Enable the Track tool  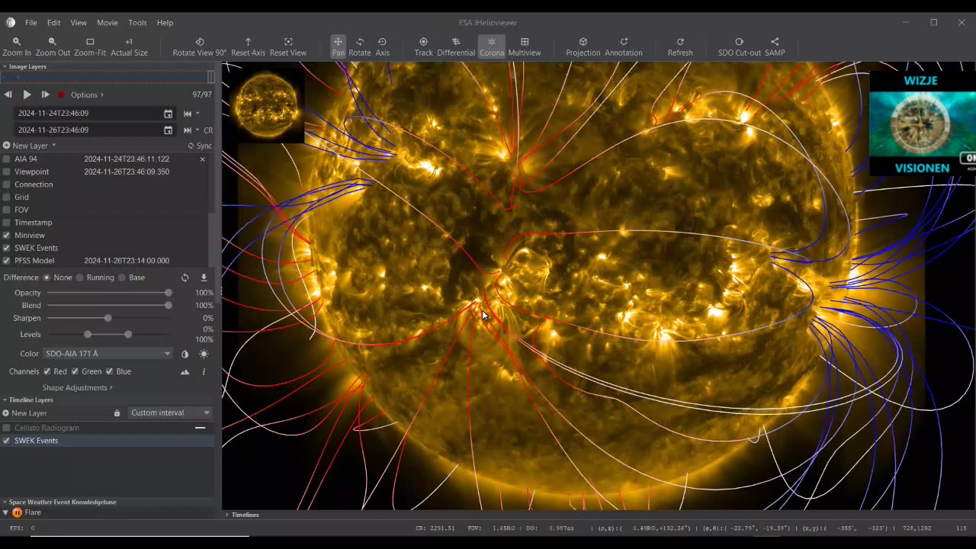point(423,47)
